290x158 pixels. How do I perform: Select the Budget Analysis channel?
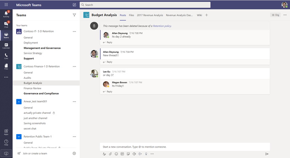(x=46, y=83)
